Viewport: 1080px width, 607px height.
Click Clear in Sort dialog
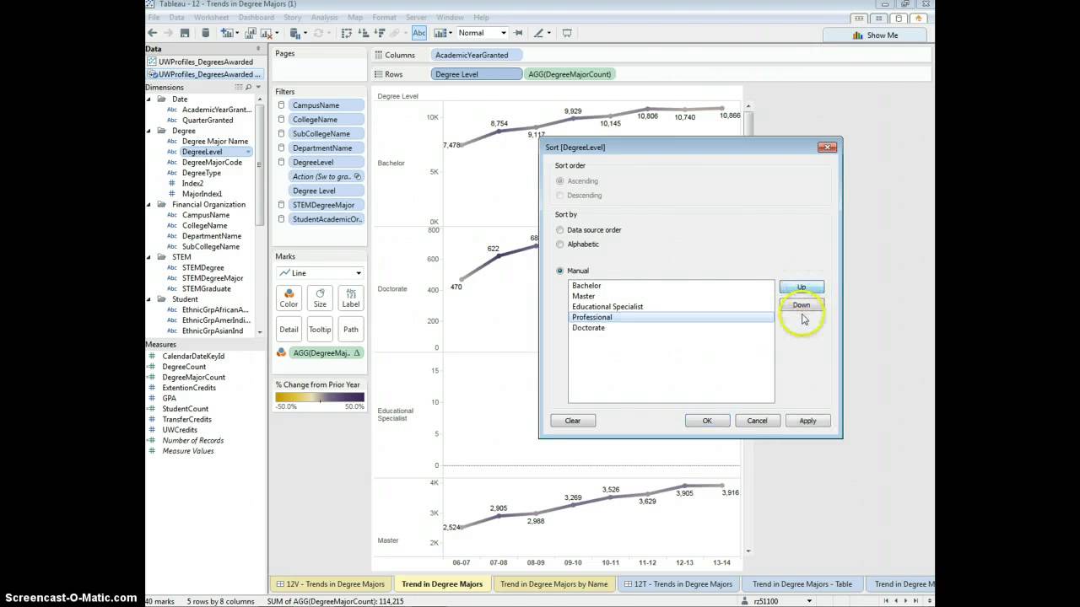point(573,421)
